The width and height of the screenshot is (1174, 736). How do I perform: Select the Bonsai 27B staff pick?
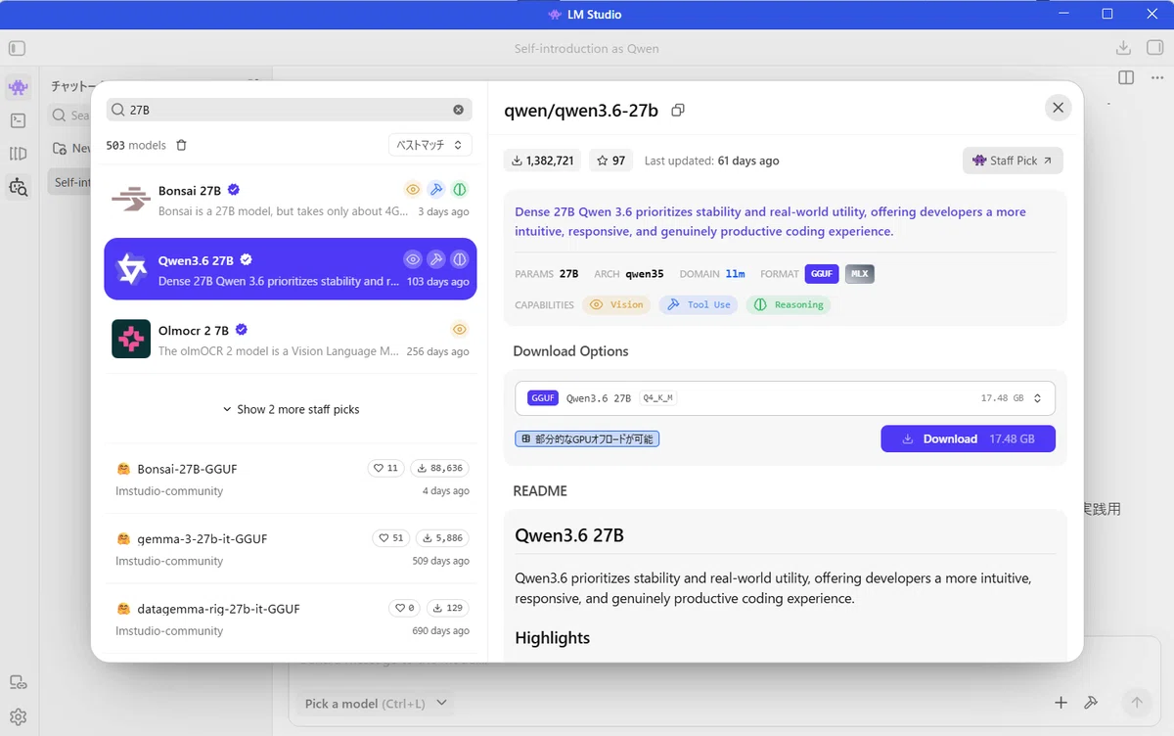pyautogui.click(x=291, y=200)
